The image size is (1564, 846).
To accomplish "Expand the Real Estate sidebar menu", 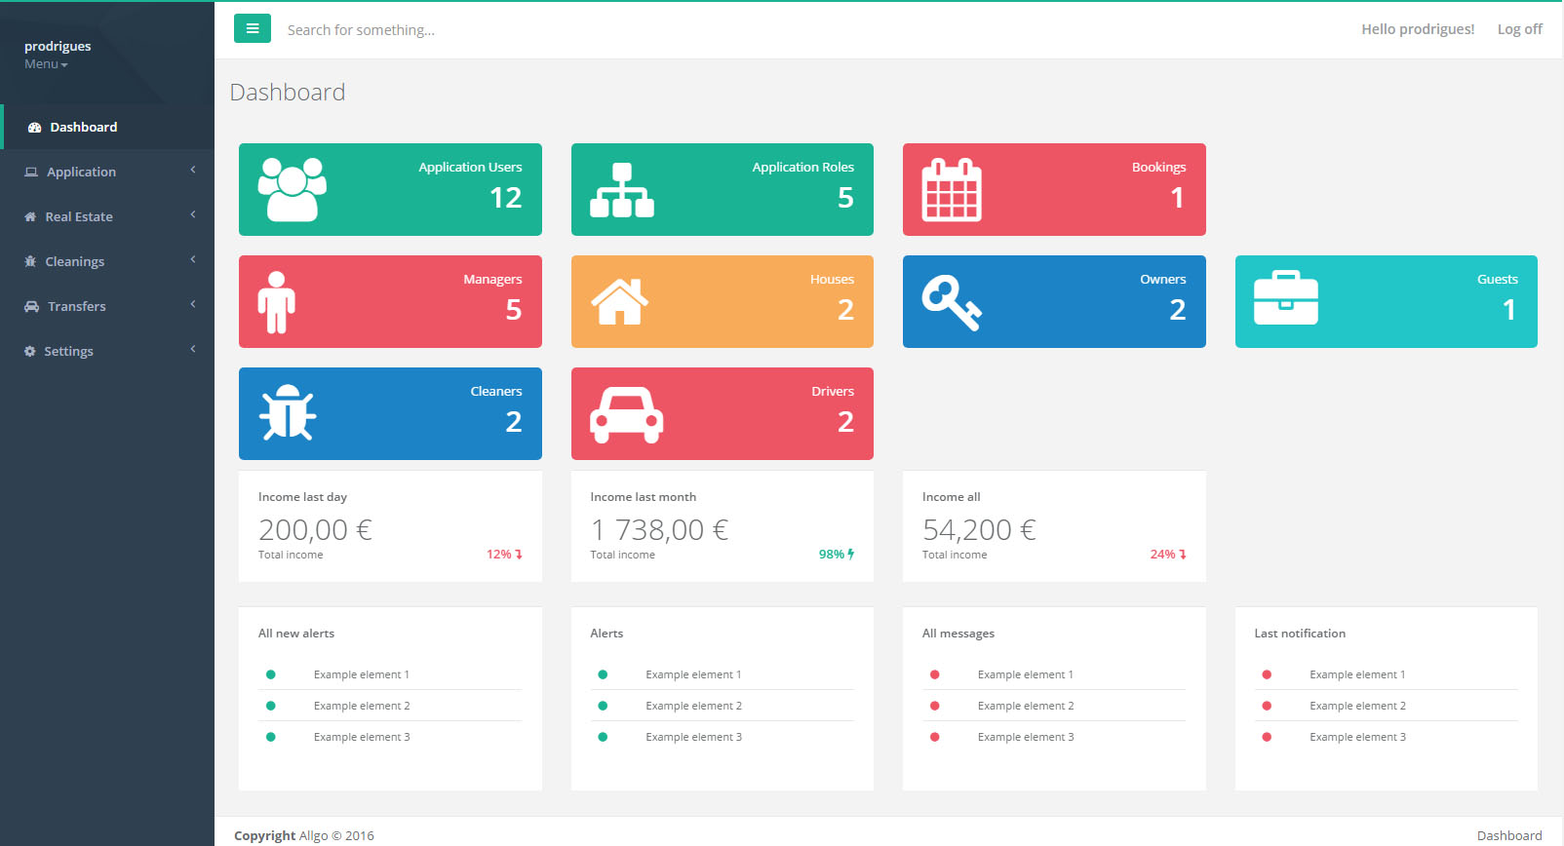I will (x=79, y=216).
